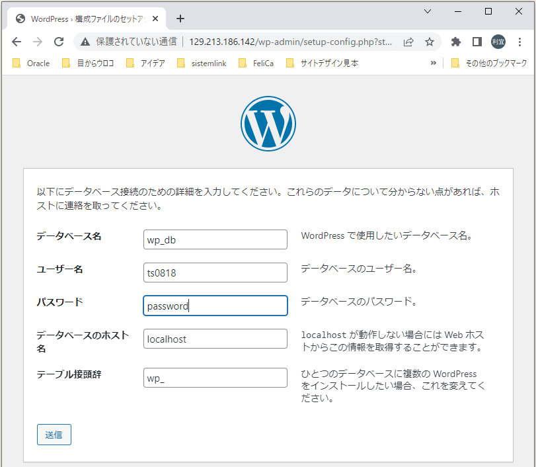Click the ユーザー名 field label

(60, 269)
